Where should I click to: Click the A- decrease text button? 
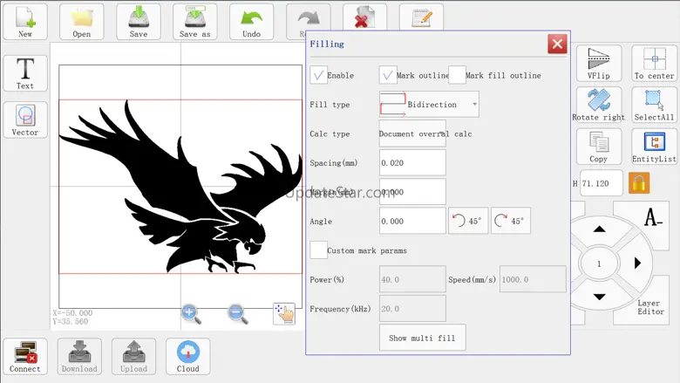653,218
